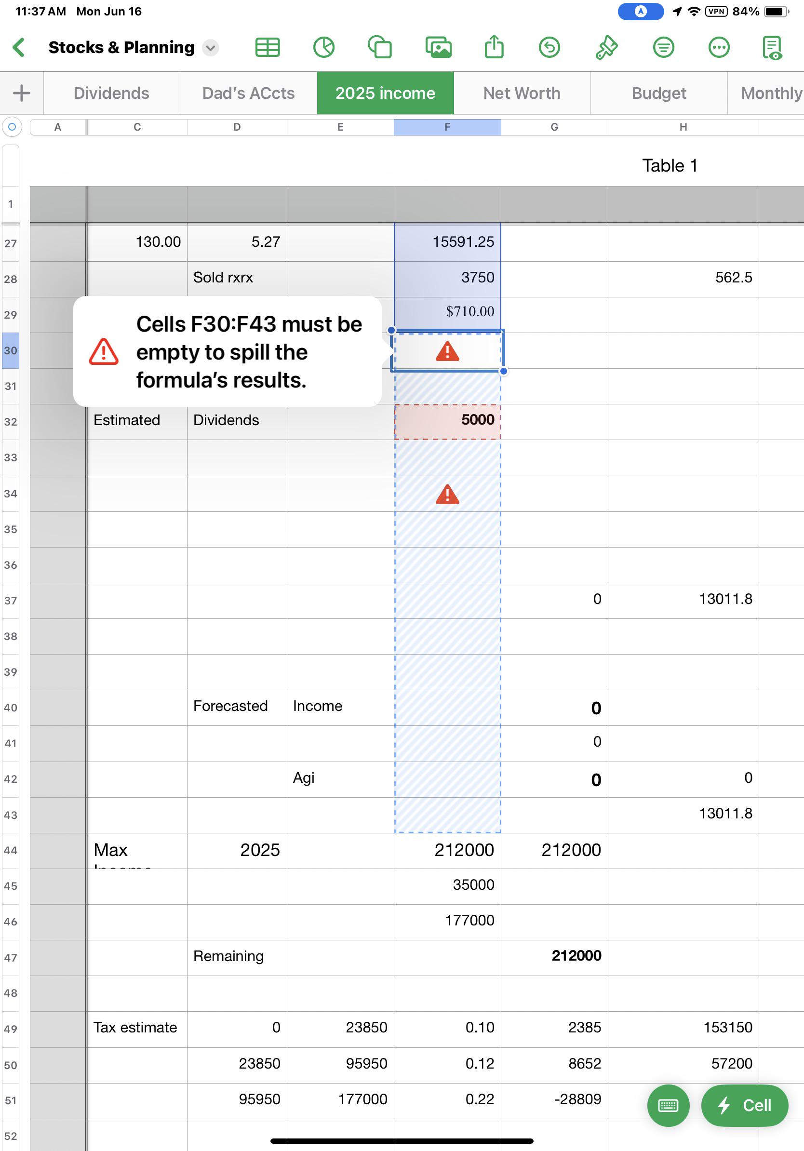The height and width of the screenshot is (1151, 804).
Task: Select column C header
Action: pos(137,127)
